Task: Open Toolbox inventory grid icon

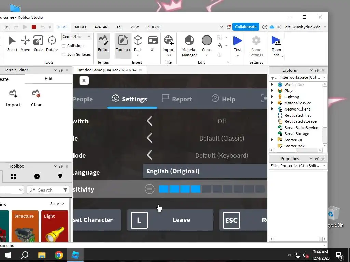Action: click(14, 176)
